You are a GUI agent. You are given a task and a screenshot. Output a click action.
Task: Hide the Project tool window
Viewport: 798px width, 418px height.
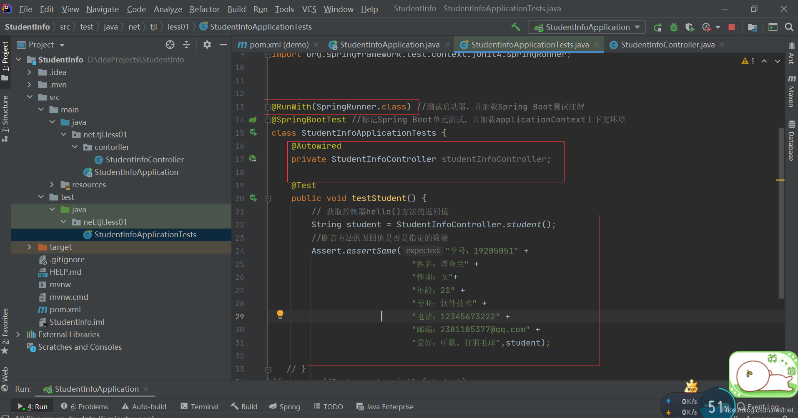pos(223,45)
